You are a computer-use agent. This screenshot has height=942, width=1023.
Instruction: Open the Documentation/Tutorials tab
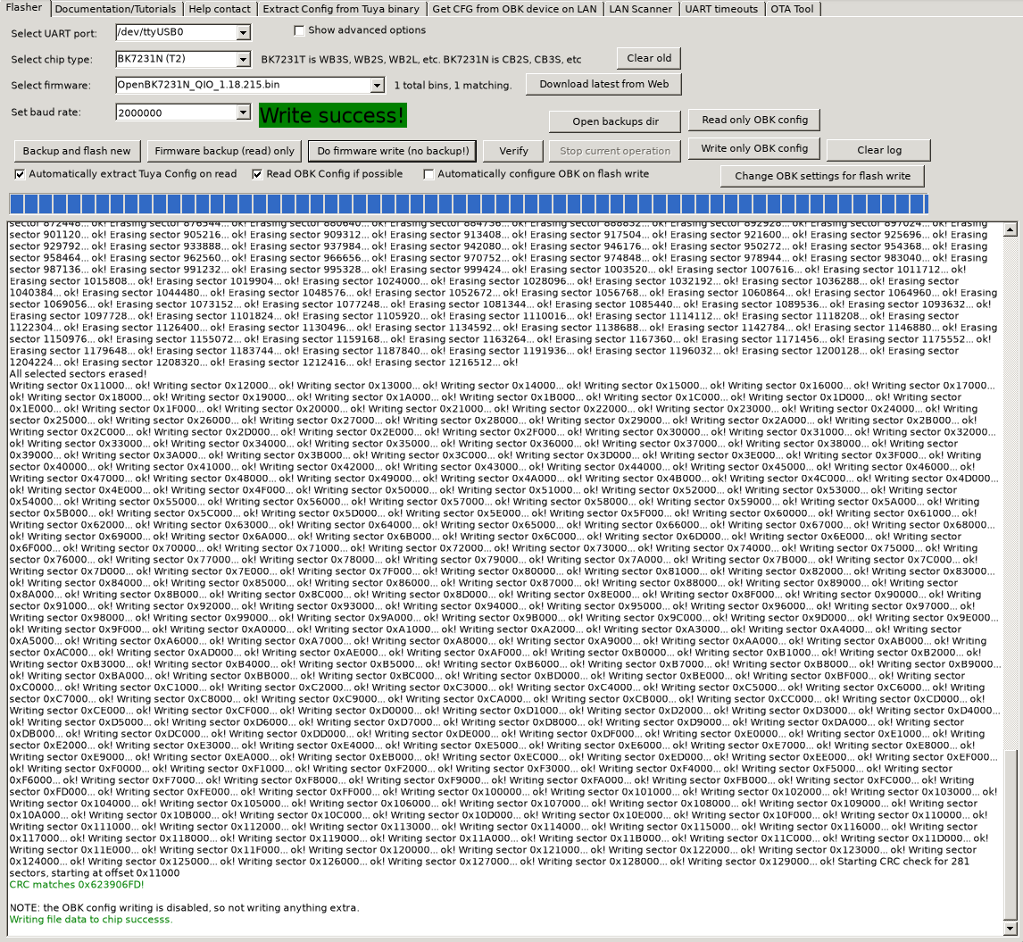click(x=115, y=9)
